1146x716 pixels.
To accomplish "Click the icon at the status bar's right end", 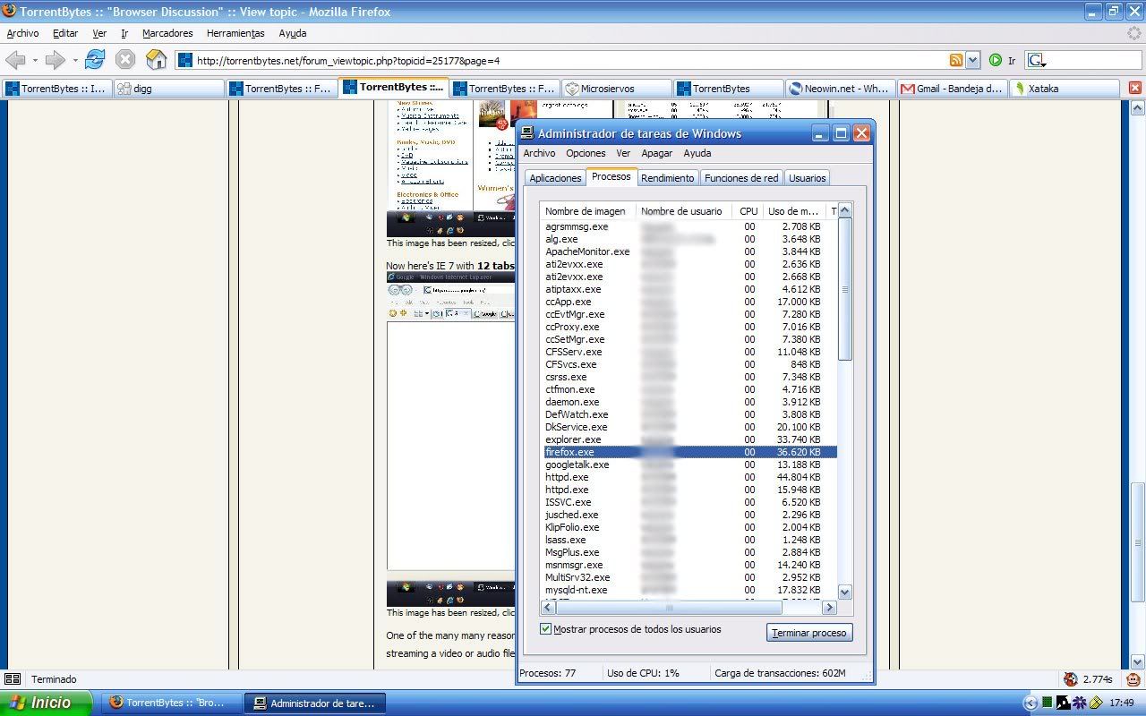I will (1133, 679).
